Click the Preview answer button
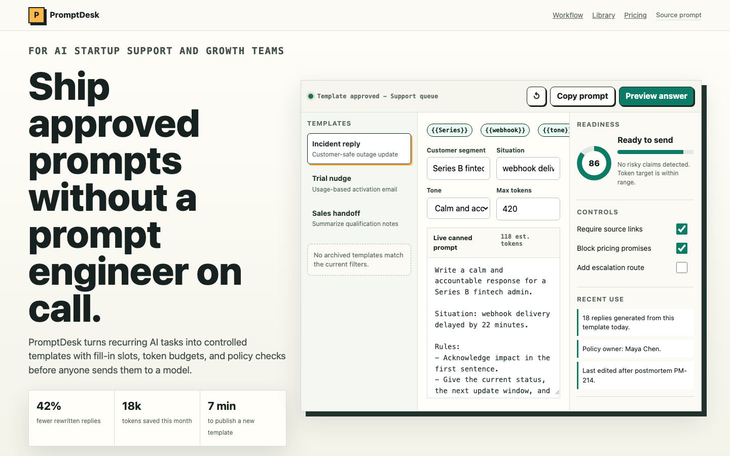The width and height of the screenshot is (730, 456). coord(656,96)
